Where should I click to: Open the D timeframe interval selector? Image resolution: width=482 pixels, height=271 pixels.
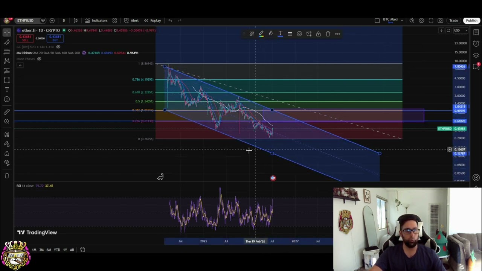[x=64, y=20]
